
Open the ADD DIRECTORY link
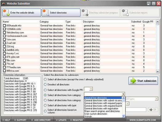point(42,120)
